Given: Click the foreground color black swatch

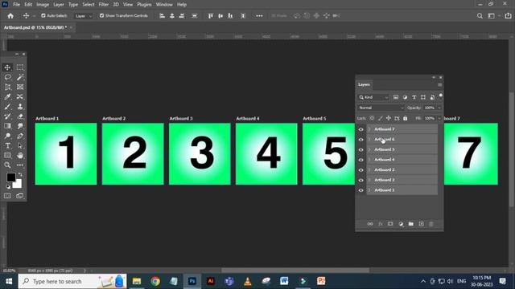Looking at the screenshot, I should coord(10,177).
